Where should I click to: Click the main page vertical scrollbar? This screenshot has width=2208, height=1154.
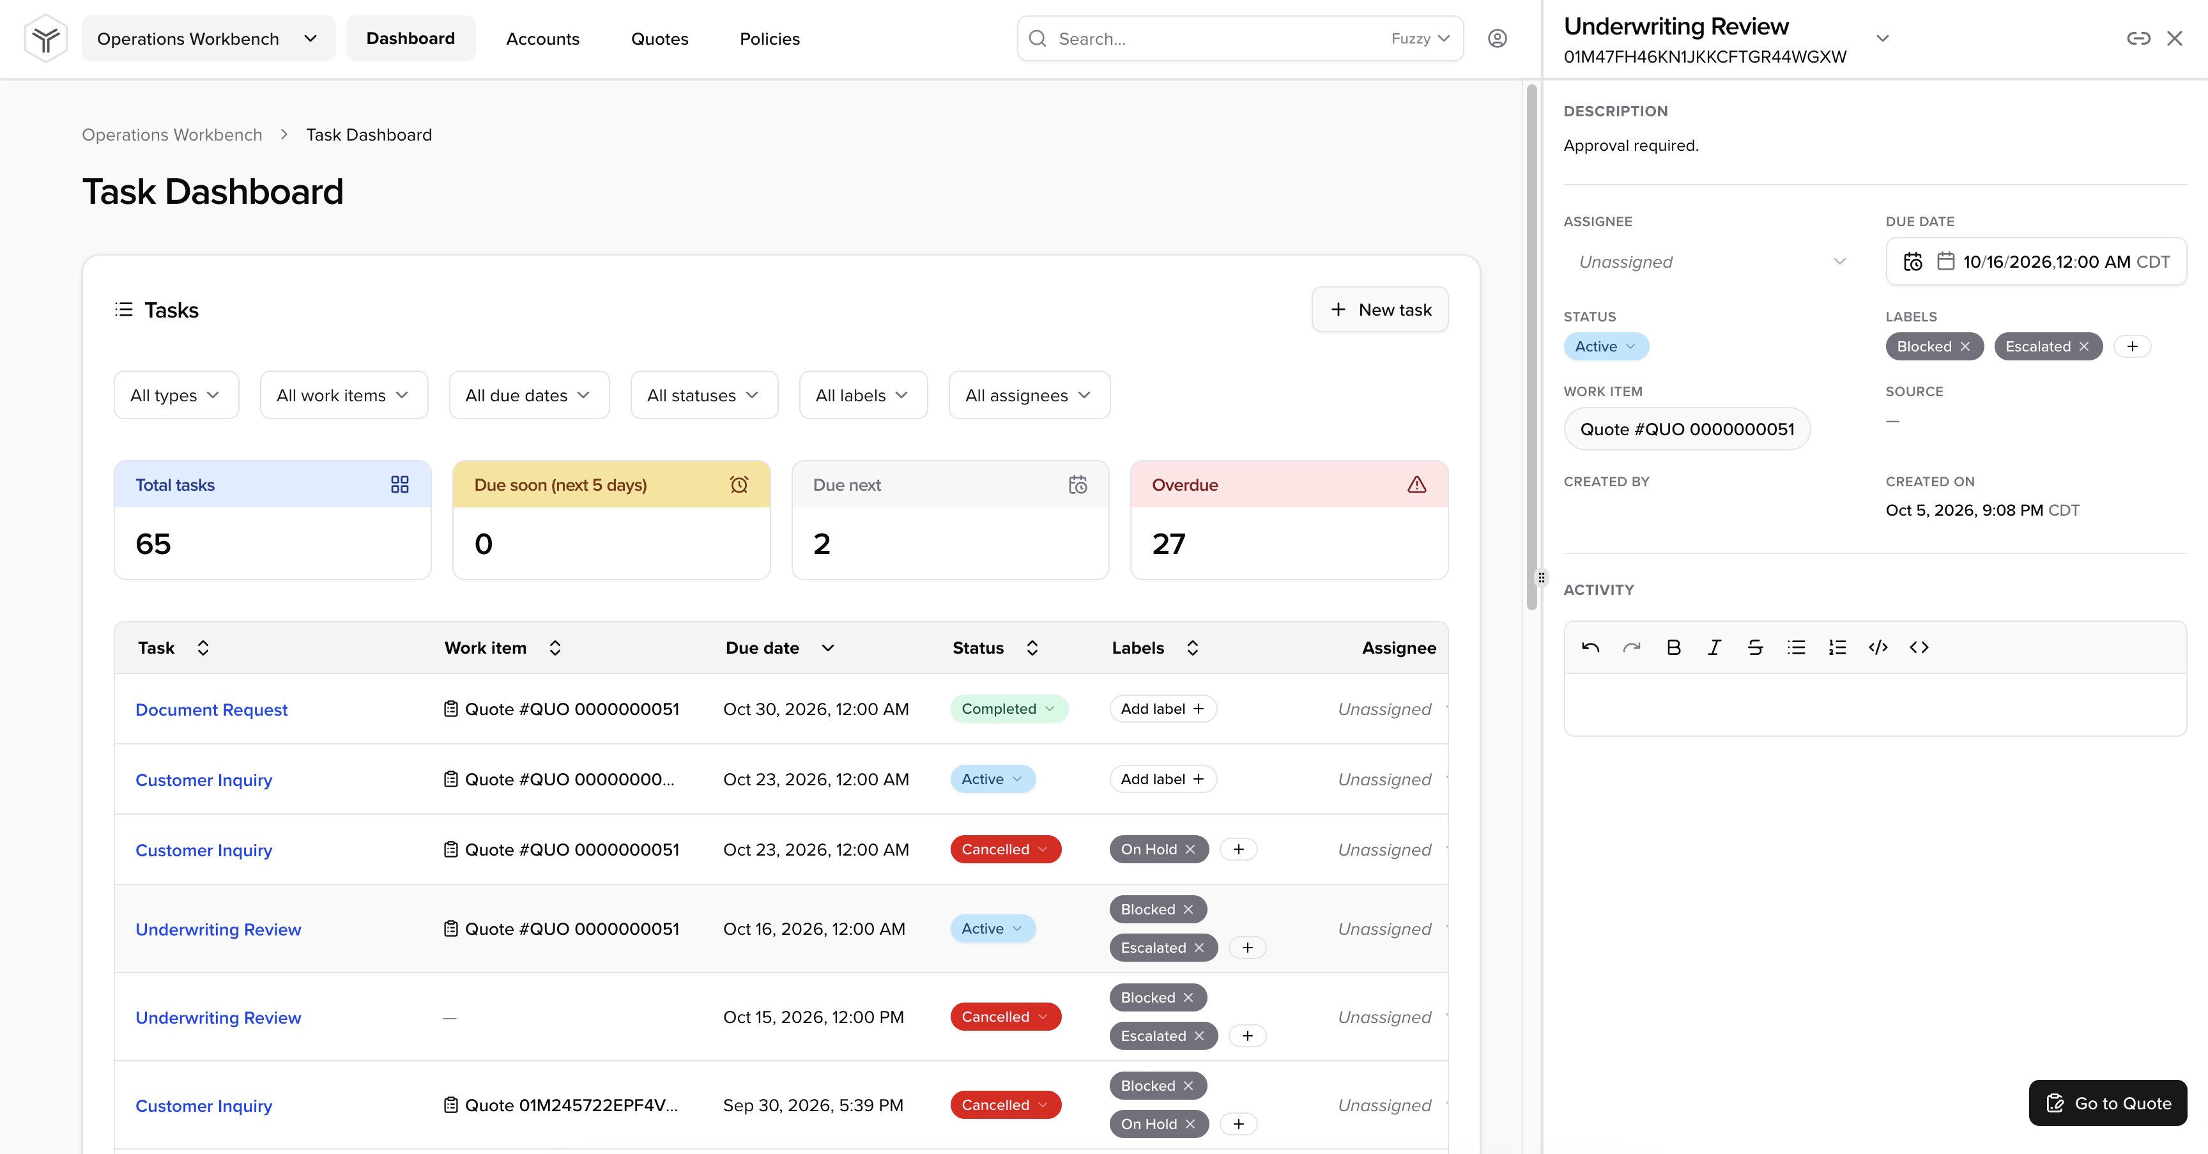pos(1531,347)
